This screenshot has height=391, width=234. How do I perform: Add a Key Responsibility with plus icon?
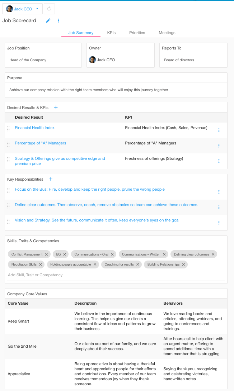point(51,179)
